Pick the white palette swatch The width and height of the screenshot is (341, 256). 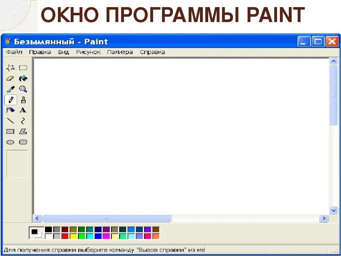tap(49, 236)
